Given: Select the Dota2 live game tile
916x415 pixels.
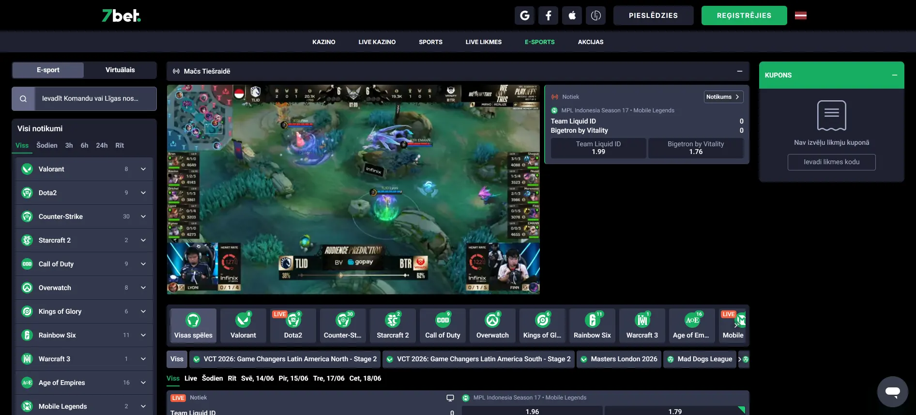Looking at the screenshot, I should [x=293, y=325].
